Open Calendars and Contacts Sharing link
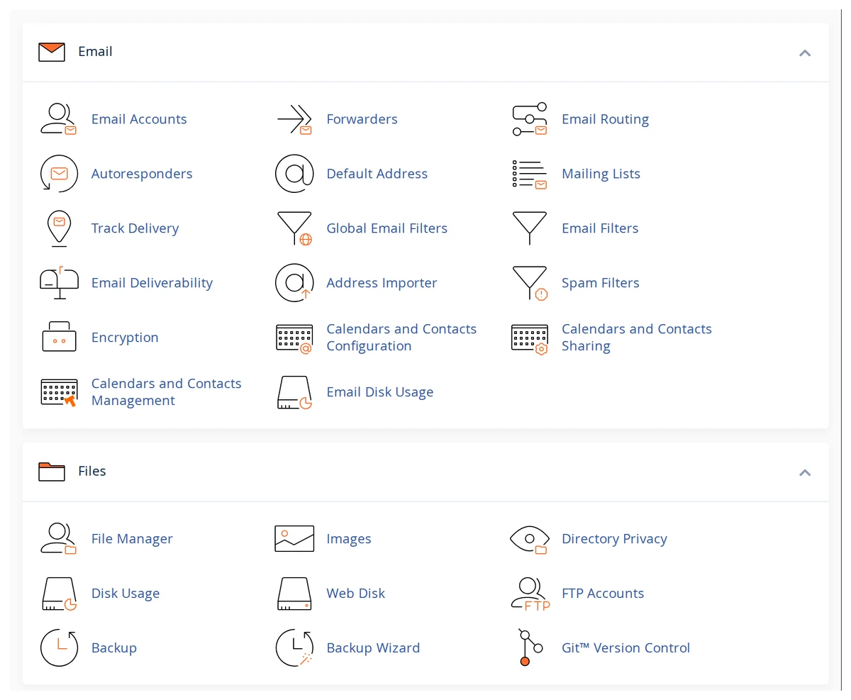The width and height of the screenshot is (851, 700). click(637, 338)
